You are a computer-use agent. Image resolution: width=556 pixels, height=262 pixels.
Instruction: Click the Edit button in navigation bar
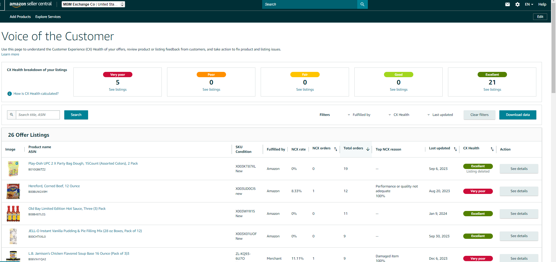(540, 17)
